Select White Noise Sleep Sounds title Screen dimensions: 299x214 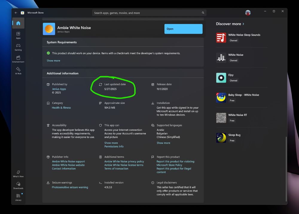(244, 35)
